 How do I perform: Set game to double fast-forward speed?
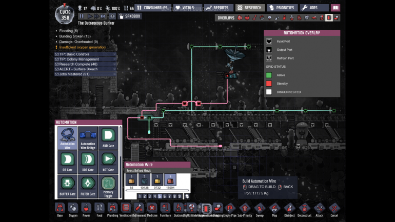tap(96, 16)
